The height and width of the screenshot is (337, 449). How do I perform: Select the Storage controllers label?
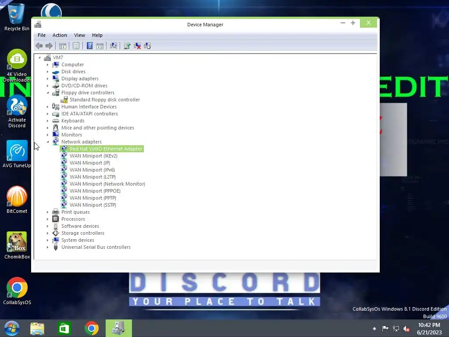point(83,233)
